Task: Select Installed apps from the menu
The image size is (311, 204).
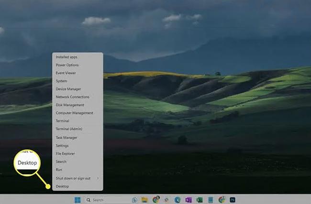Action: point(67,57)
